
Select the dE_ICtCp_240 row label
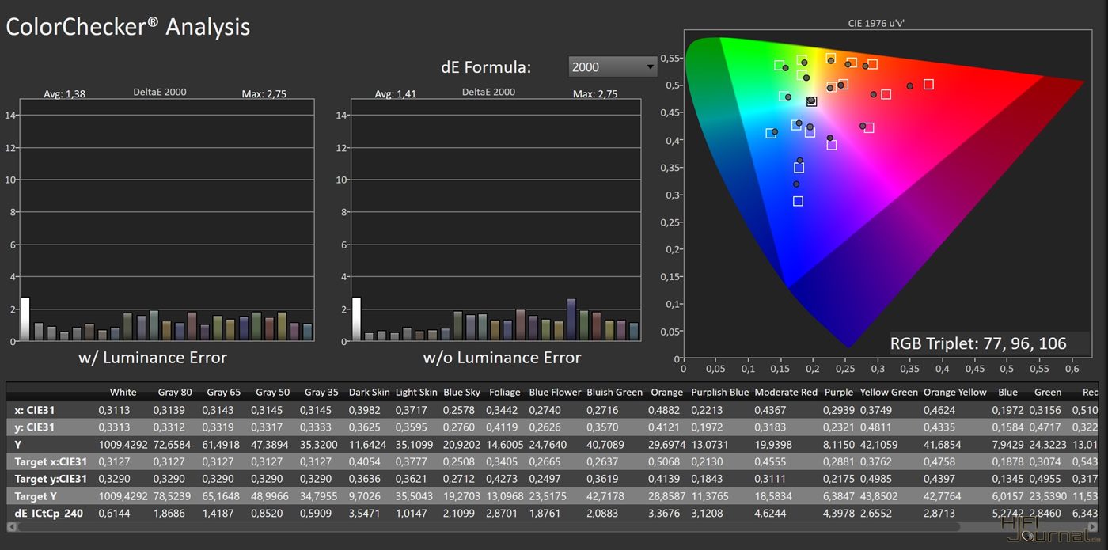click(49, 513)
